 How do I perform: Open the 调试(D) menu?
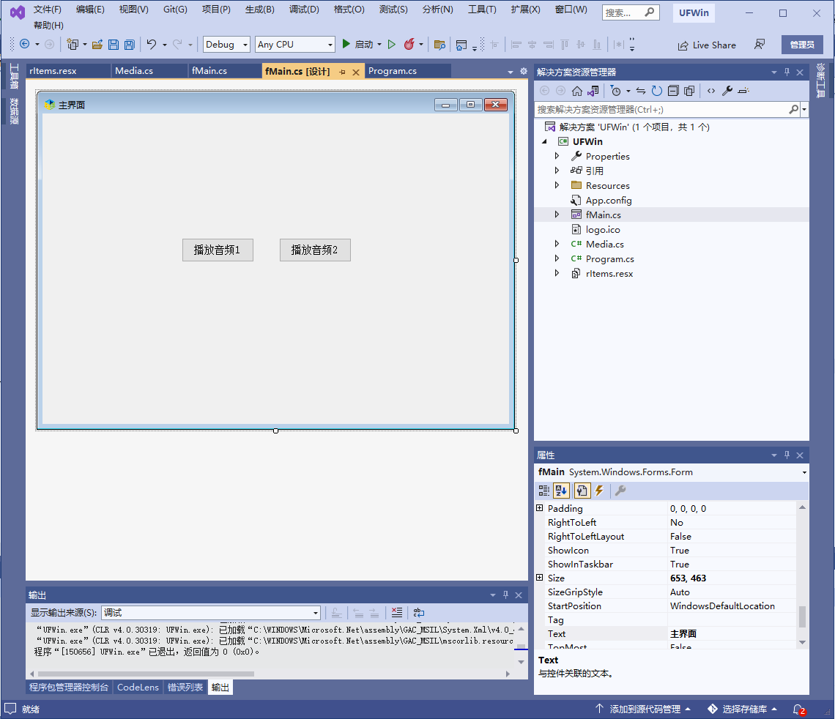[304, 10]
